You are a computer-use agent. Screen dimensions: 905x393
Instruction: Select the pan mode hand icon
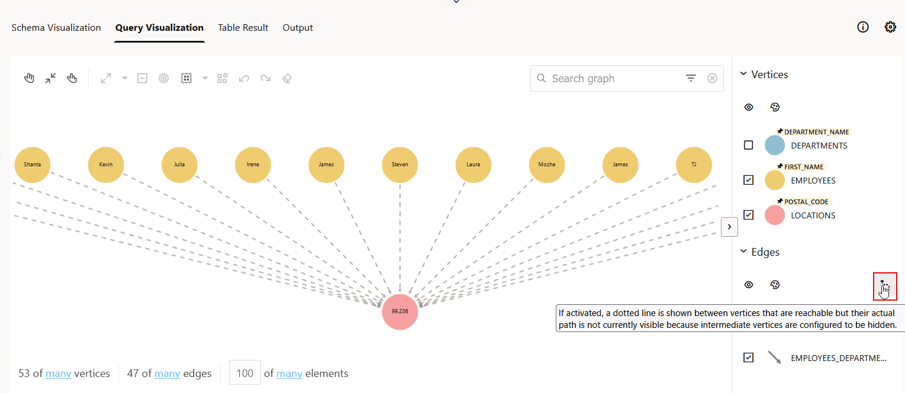(29, 78)
